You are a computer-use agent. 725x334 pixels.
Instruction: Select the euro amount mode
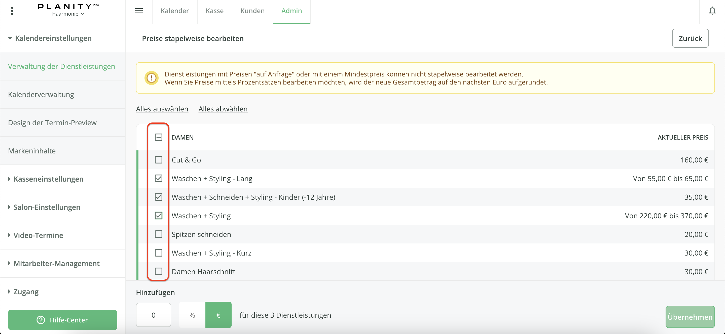point(219,315)
